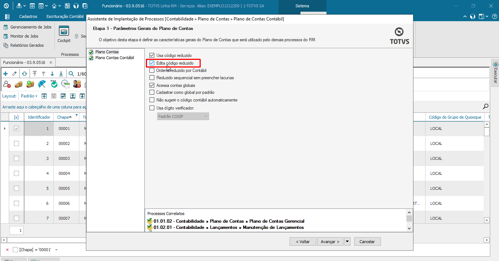Go to the last record arrow
Viewport: 499px width, 261px height.
tap(61, 73)
